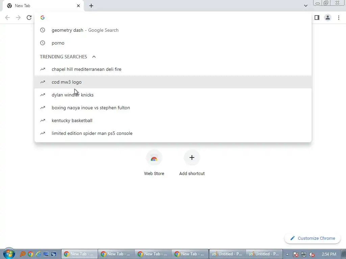Click the Google logo in the address bar
The height and width of the screenshot is (259, 346).
[x=43, y=18]
